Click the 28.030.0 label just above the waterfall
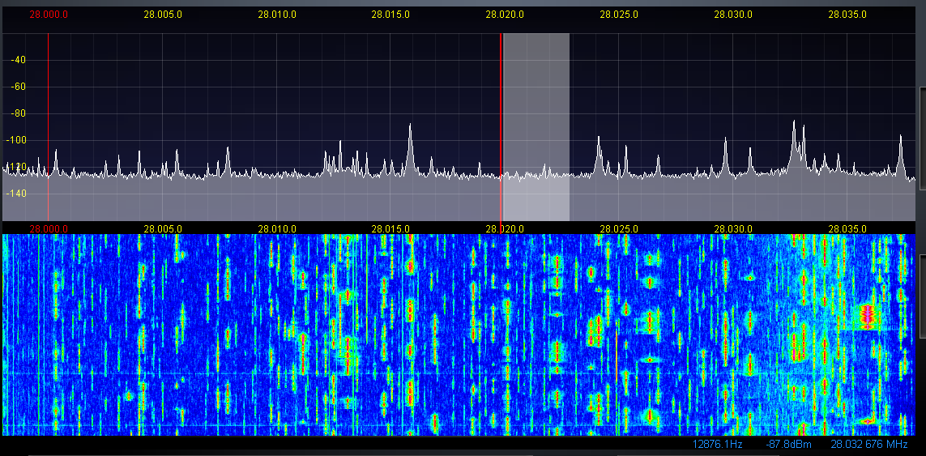The width and height of the screenshot is (926, 456). (x=732, y=228)
